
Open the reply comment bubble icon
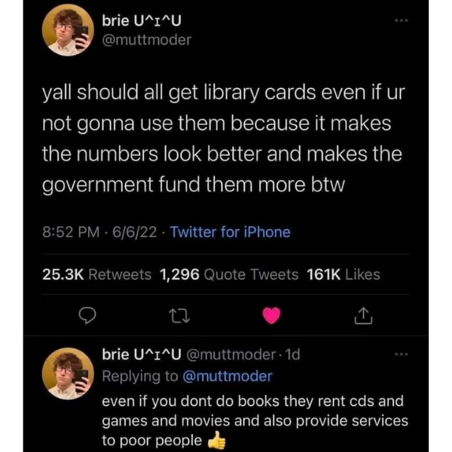point(87,316)
